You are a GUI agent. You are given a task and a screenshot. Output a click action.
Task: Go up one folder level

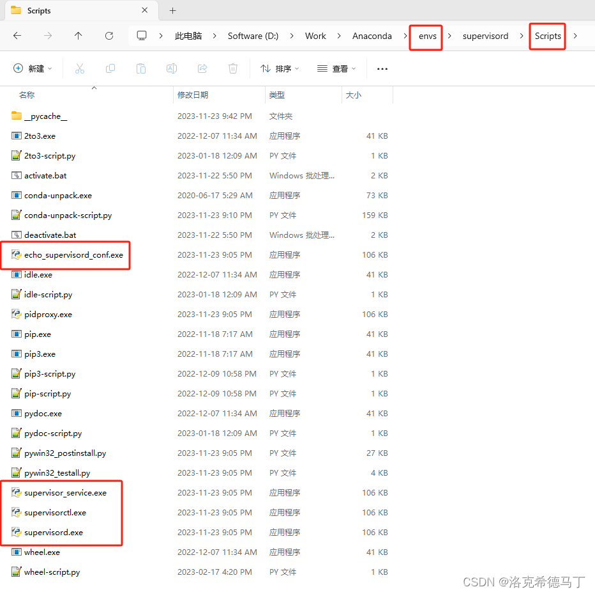[x=78, y=36]
